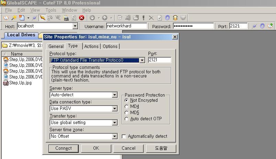Viewport: 276px width, 159px height.
Task: Open the Tools menu
Action: 51,10
